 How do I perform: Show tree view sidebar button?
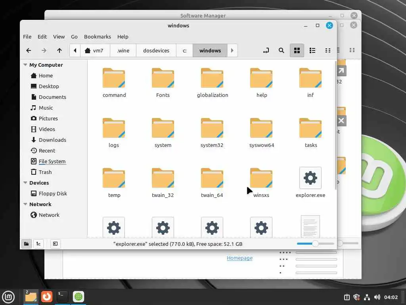pyautogui.click(x=38, y=244)
